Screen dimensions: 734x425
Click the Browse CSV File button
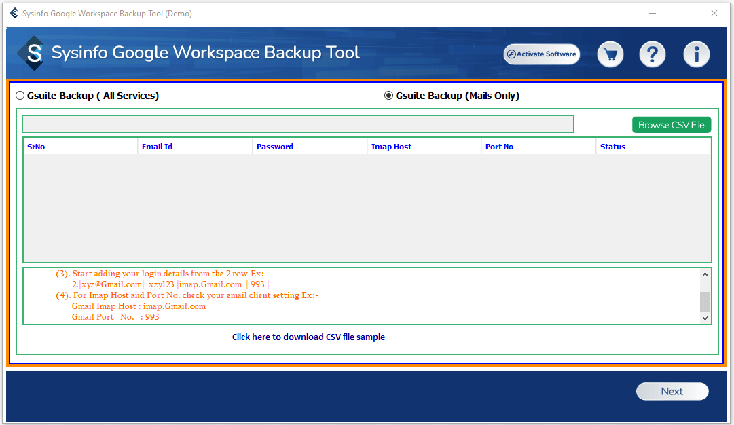(671, 125)
